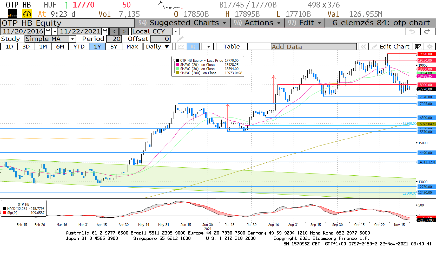Viewport: 436px width, 255px height.
Task: Click the Edit Chart button
Action: click(391, 47)
